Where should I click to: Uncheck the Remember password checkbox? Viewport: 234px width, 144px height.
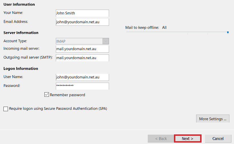(x=47, y=95)
